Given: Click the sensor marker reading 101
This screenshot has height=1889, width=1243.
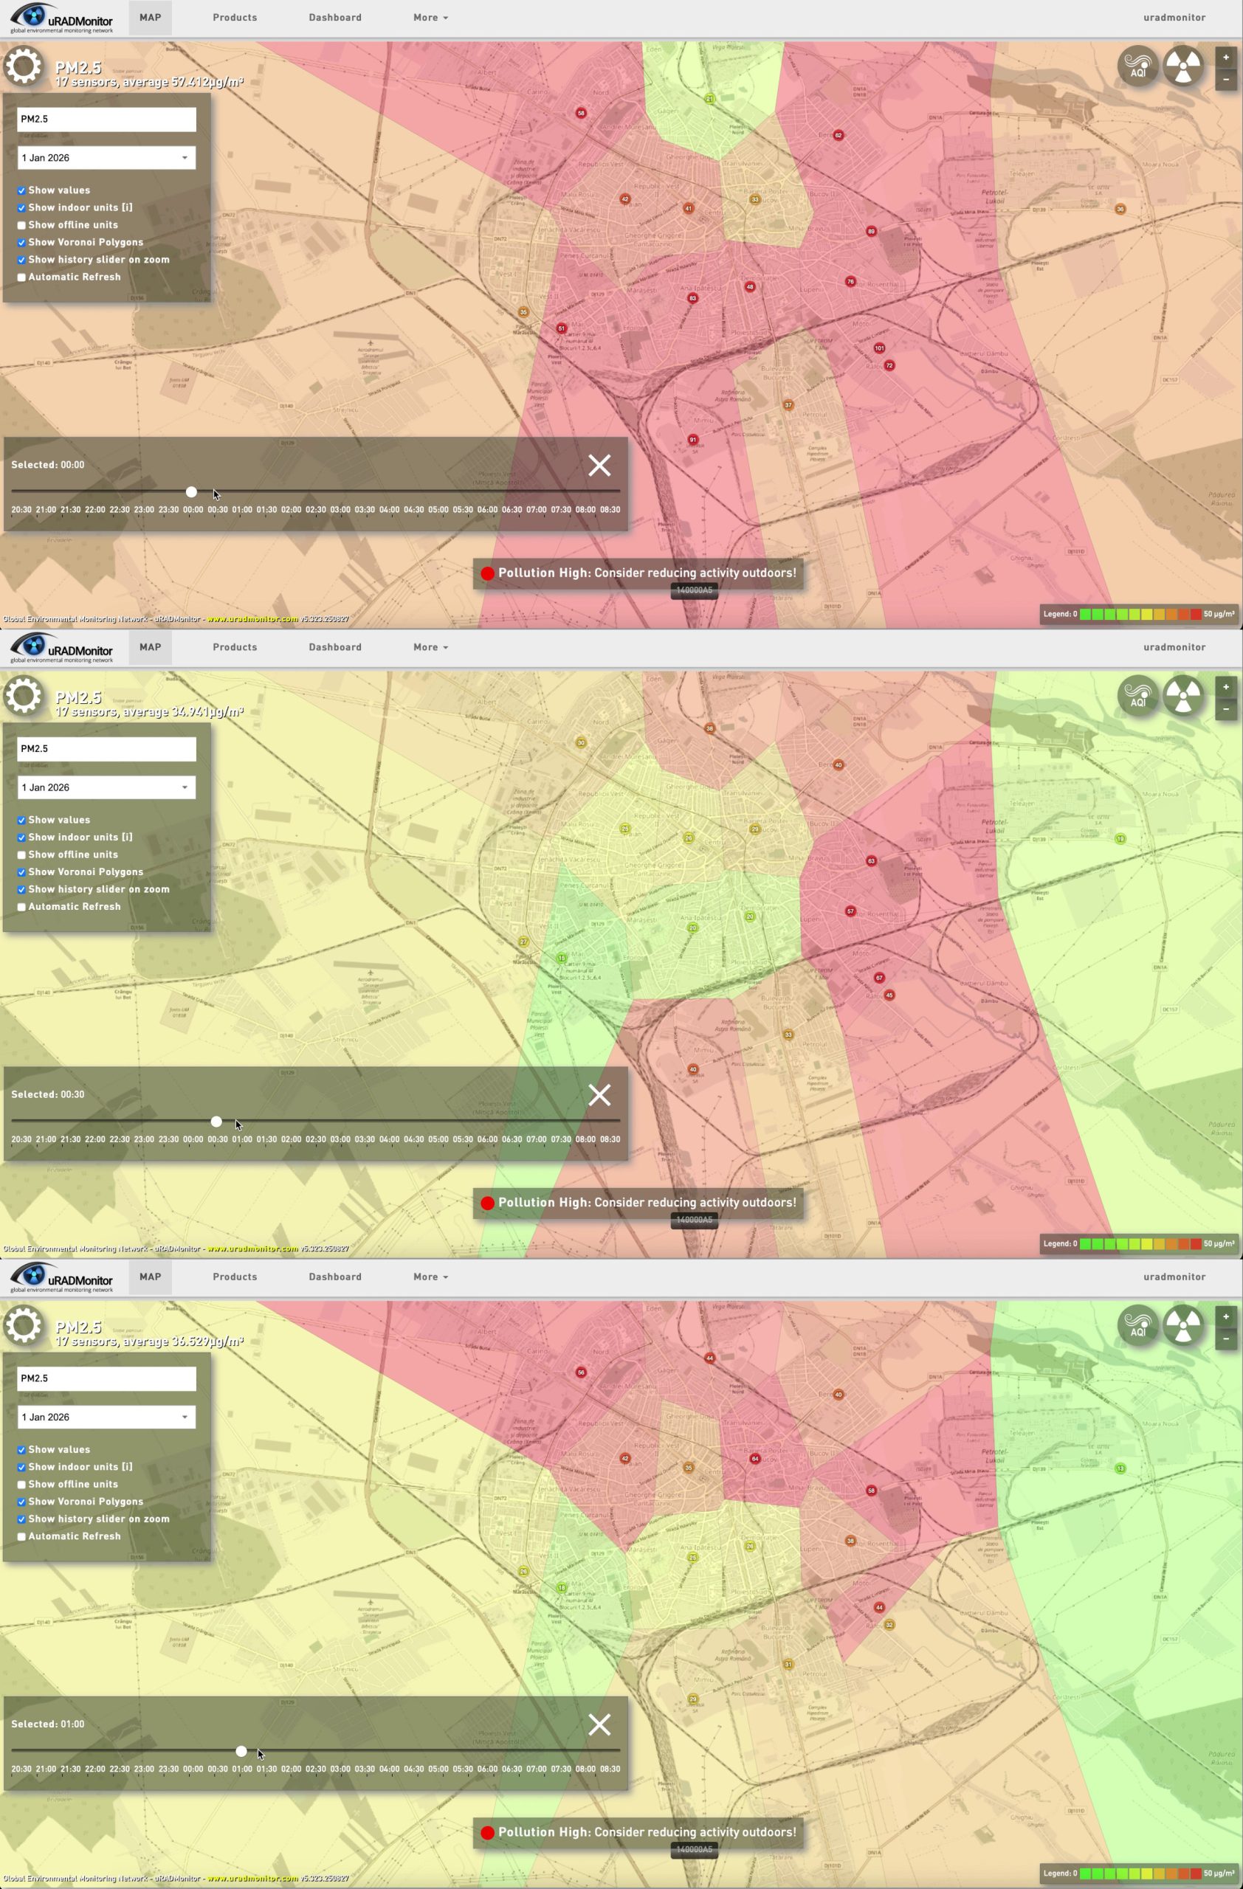Looking at the screenshot, I should [878, 348].
